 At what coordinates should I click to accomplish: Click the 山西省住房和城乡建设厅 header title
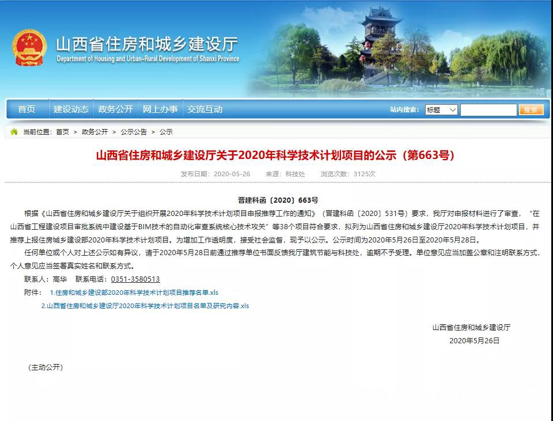[x=146, y=44]
